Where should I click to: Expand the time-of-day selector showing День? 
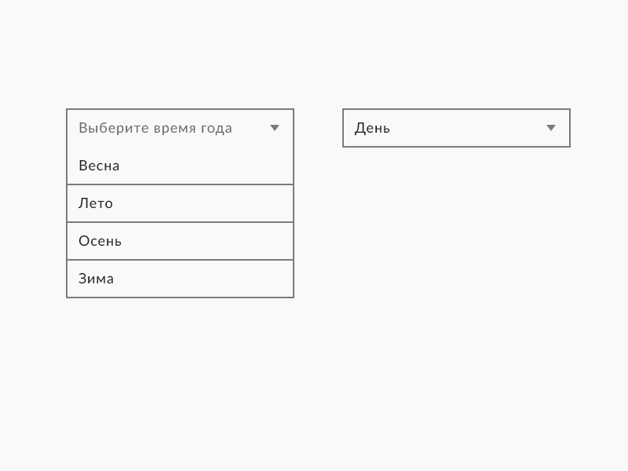tap(456, 128)
